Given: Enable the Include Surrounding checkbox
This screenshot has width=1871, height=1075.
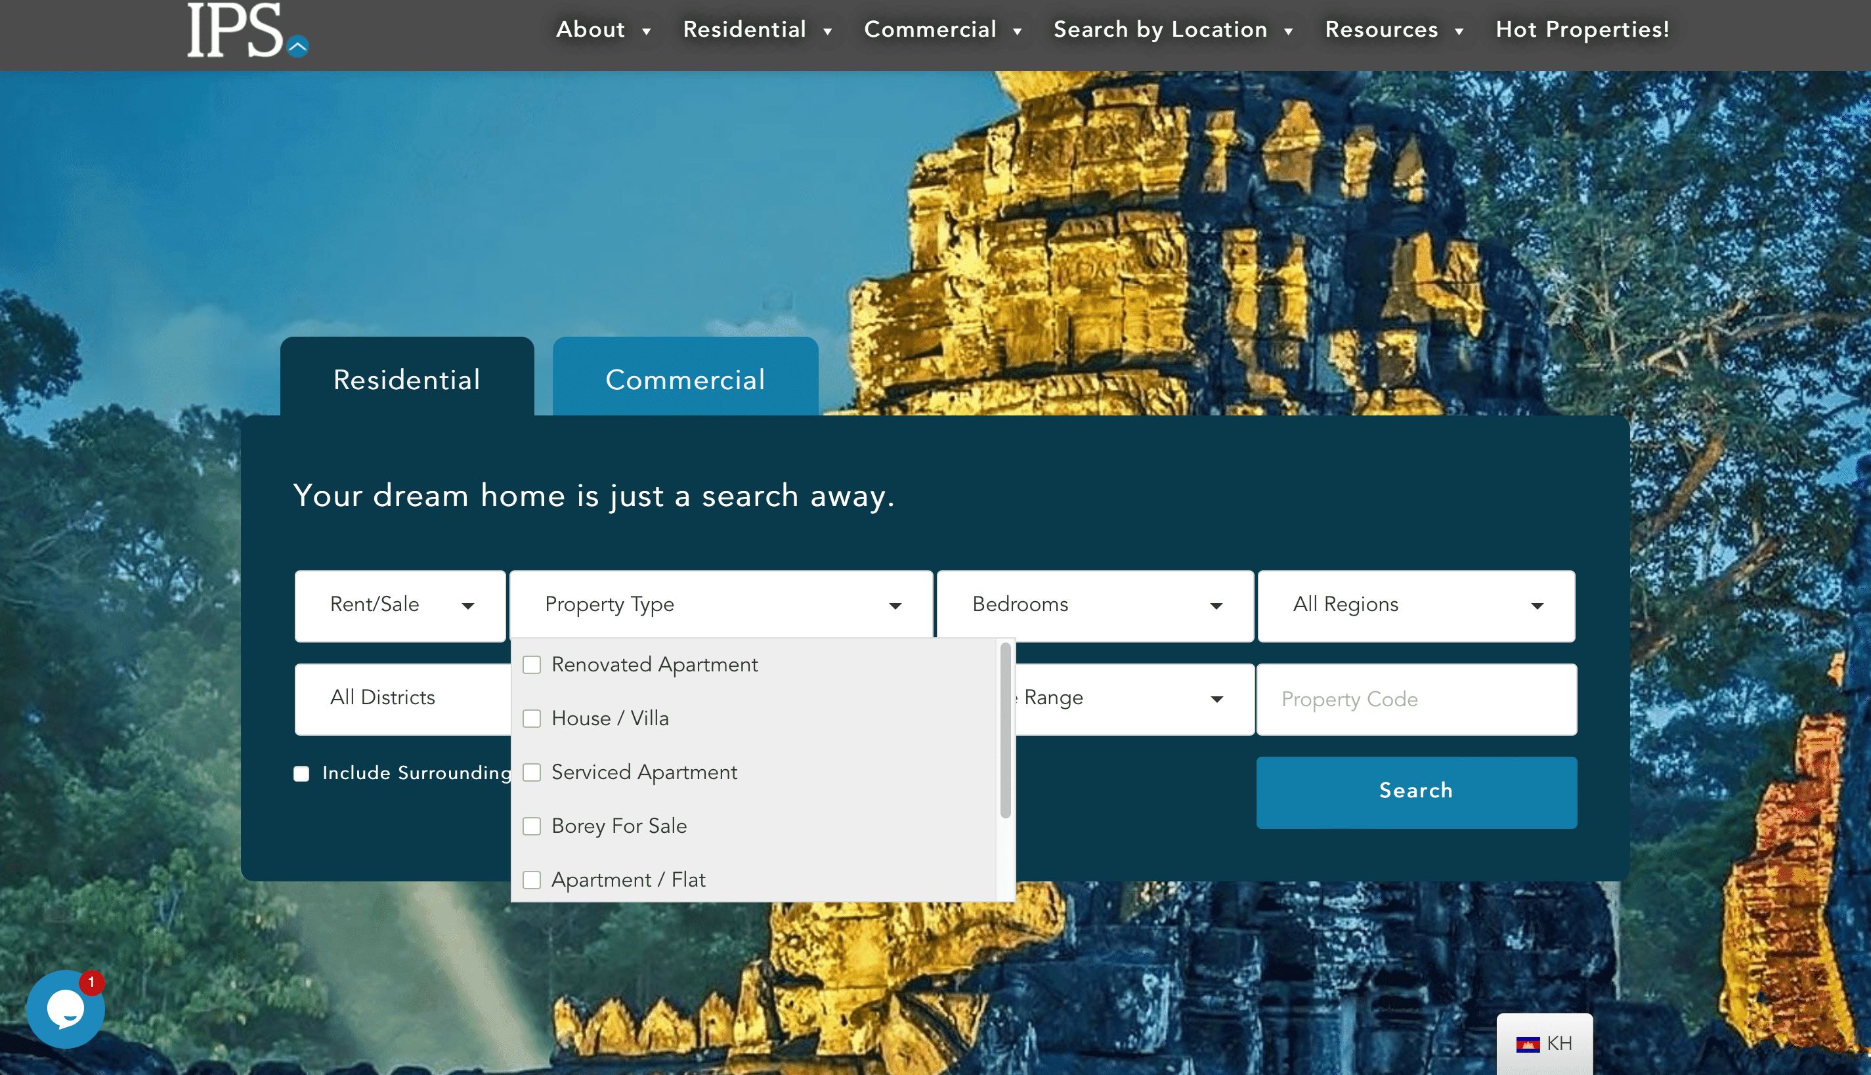Looking at the screenshot, I should tap(301, 773).
